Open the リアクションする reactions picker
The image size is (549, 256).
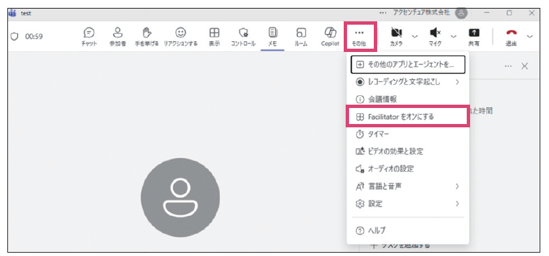pyautogui.click(x=181, y=37)
